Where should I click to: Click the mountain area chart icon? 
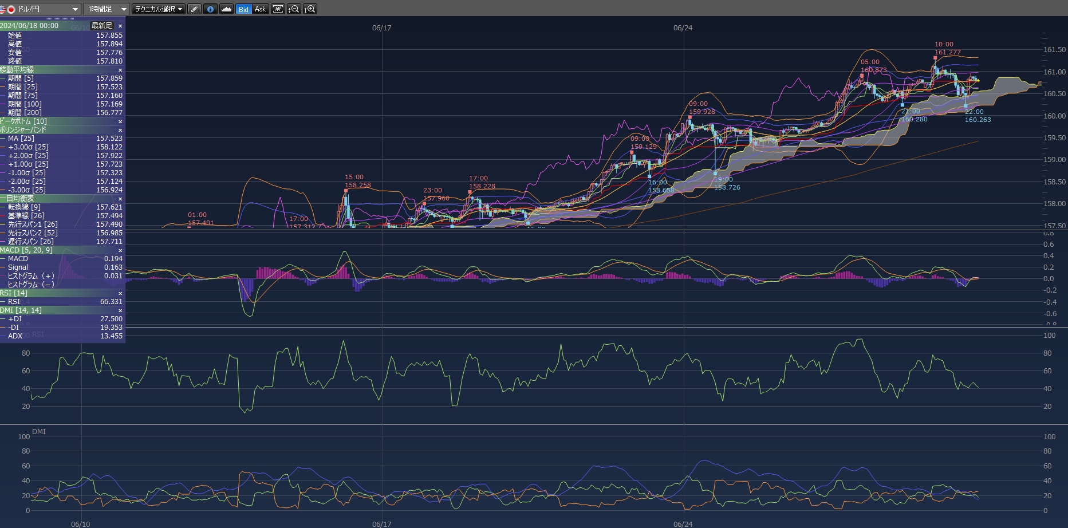227,9
